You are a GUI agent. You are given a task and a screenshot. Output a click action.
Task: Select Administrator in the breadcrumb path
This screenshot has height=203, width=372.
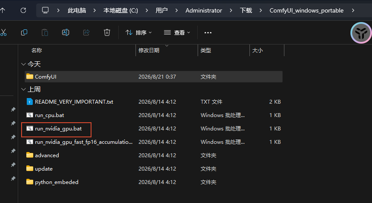204,10
